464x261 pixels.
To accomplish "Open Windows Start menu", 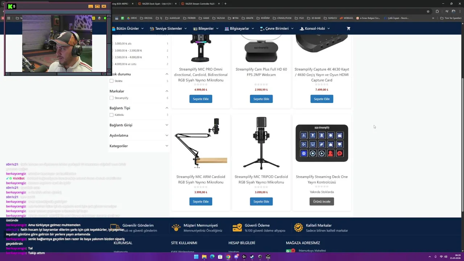I will pos(196,257).
